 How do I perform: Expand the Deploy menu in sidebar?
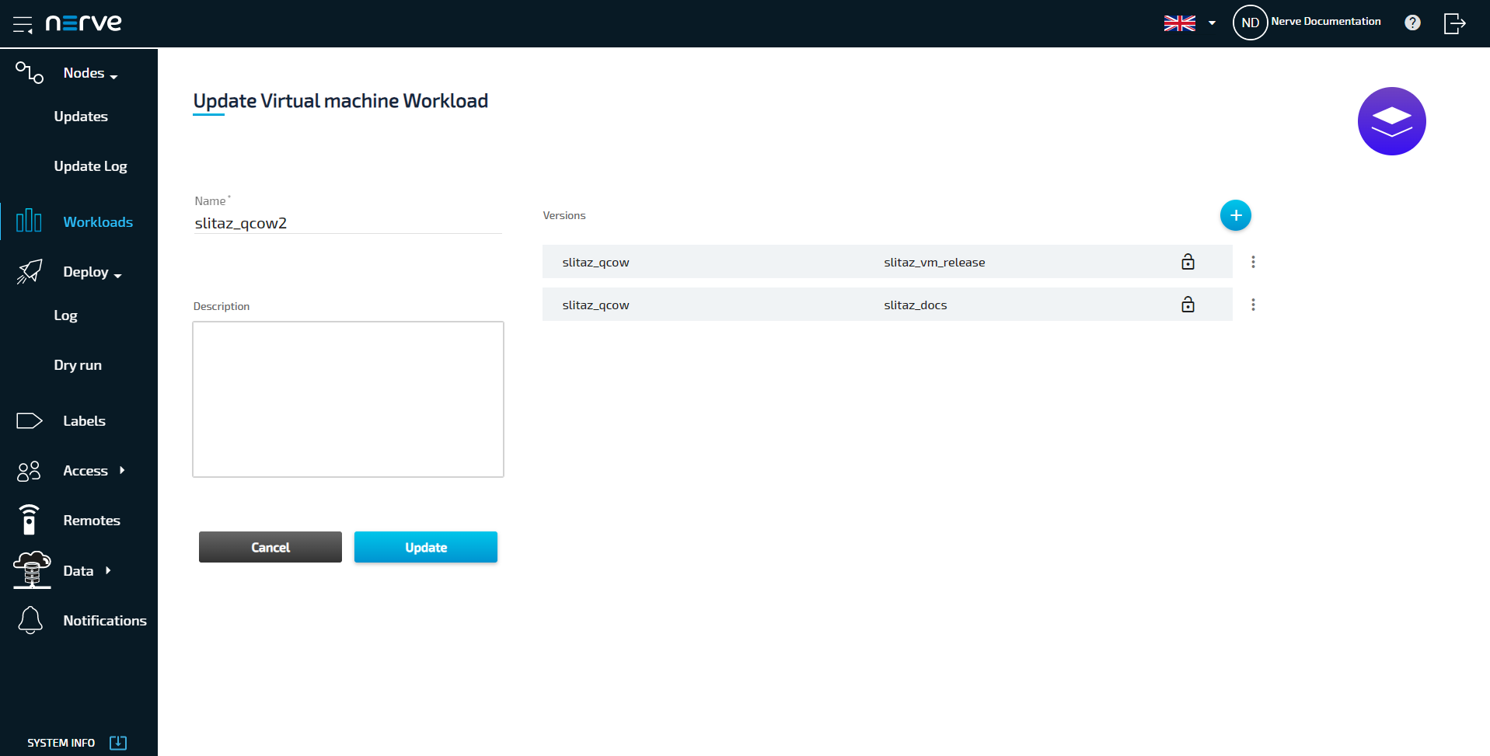pyautogui.click(x=92, y=272)
